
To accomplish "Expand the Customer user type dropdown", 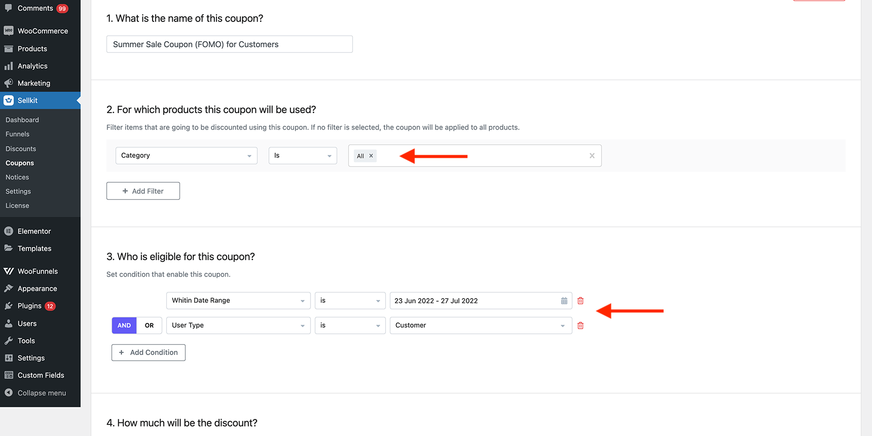I will tap(481, 325).
